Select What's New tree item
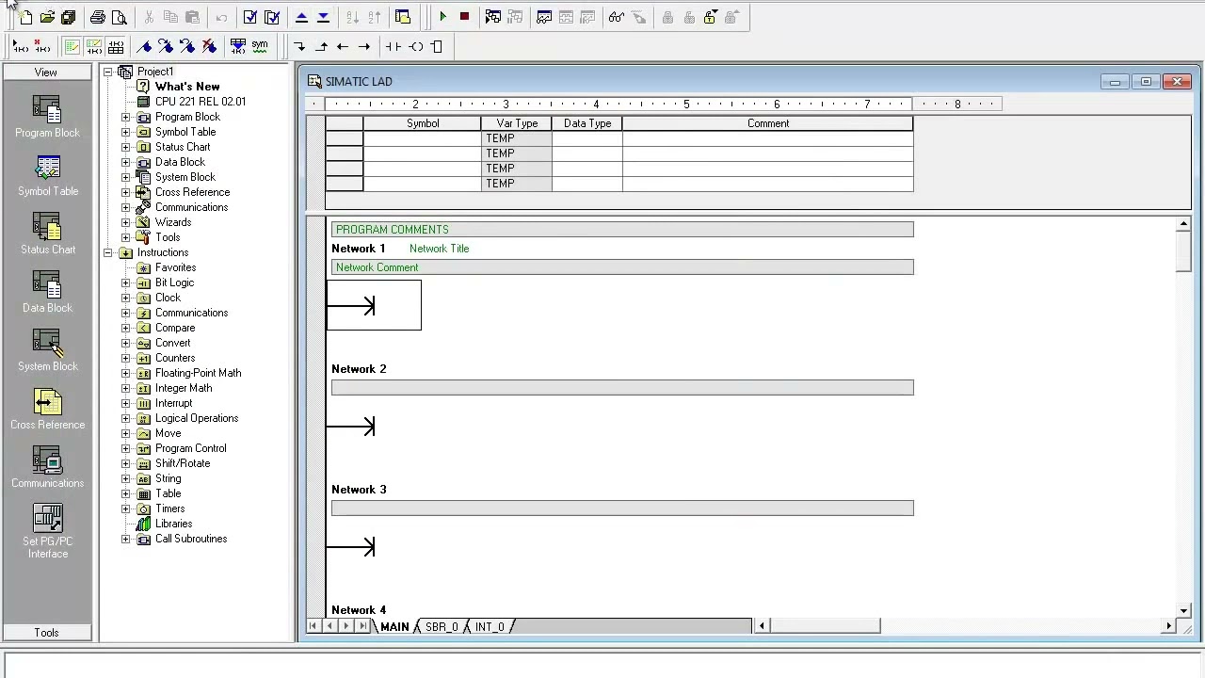Viewport: 1205px width, 678px height. [187, 87]
